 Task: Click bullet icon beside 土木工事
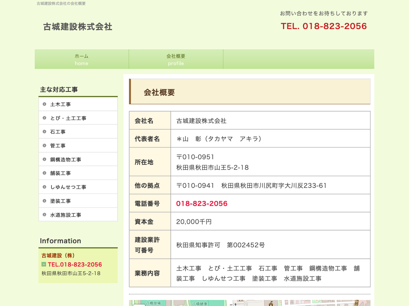(44, 104)
